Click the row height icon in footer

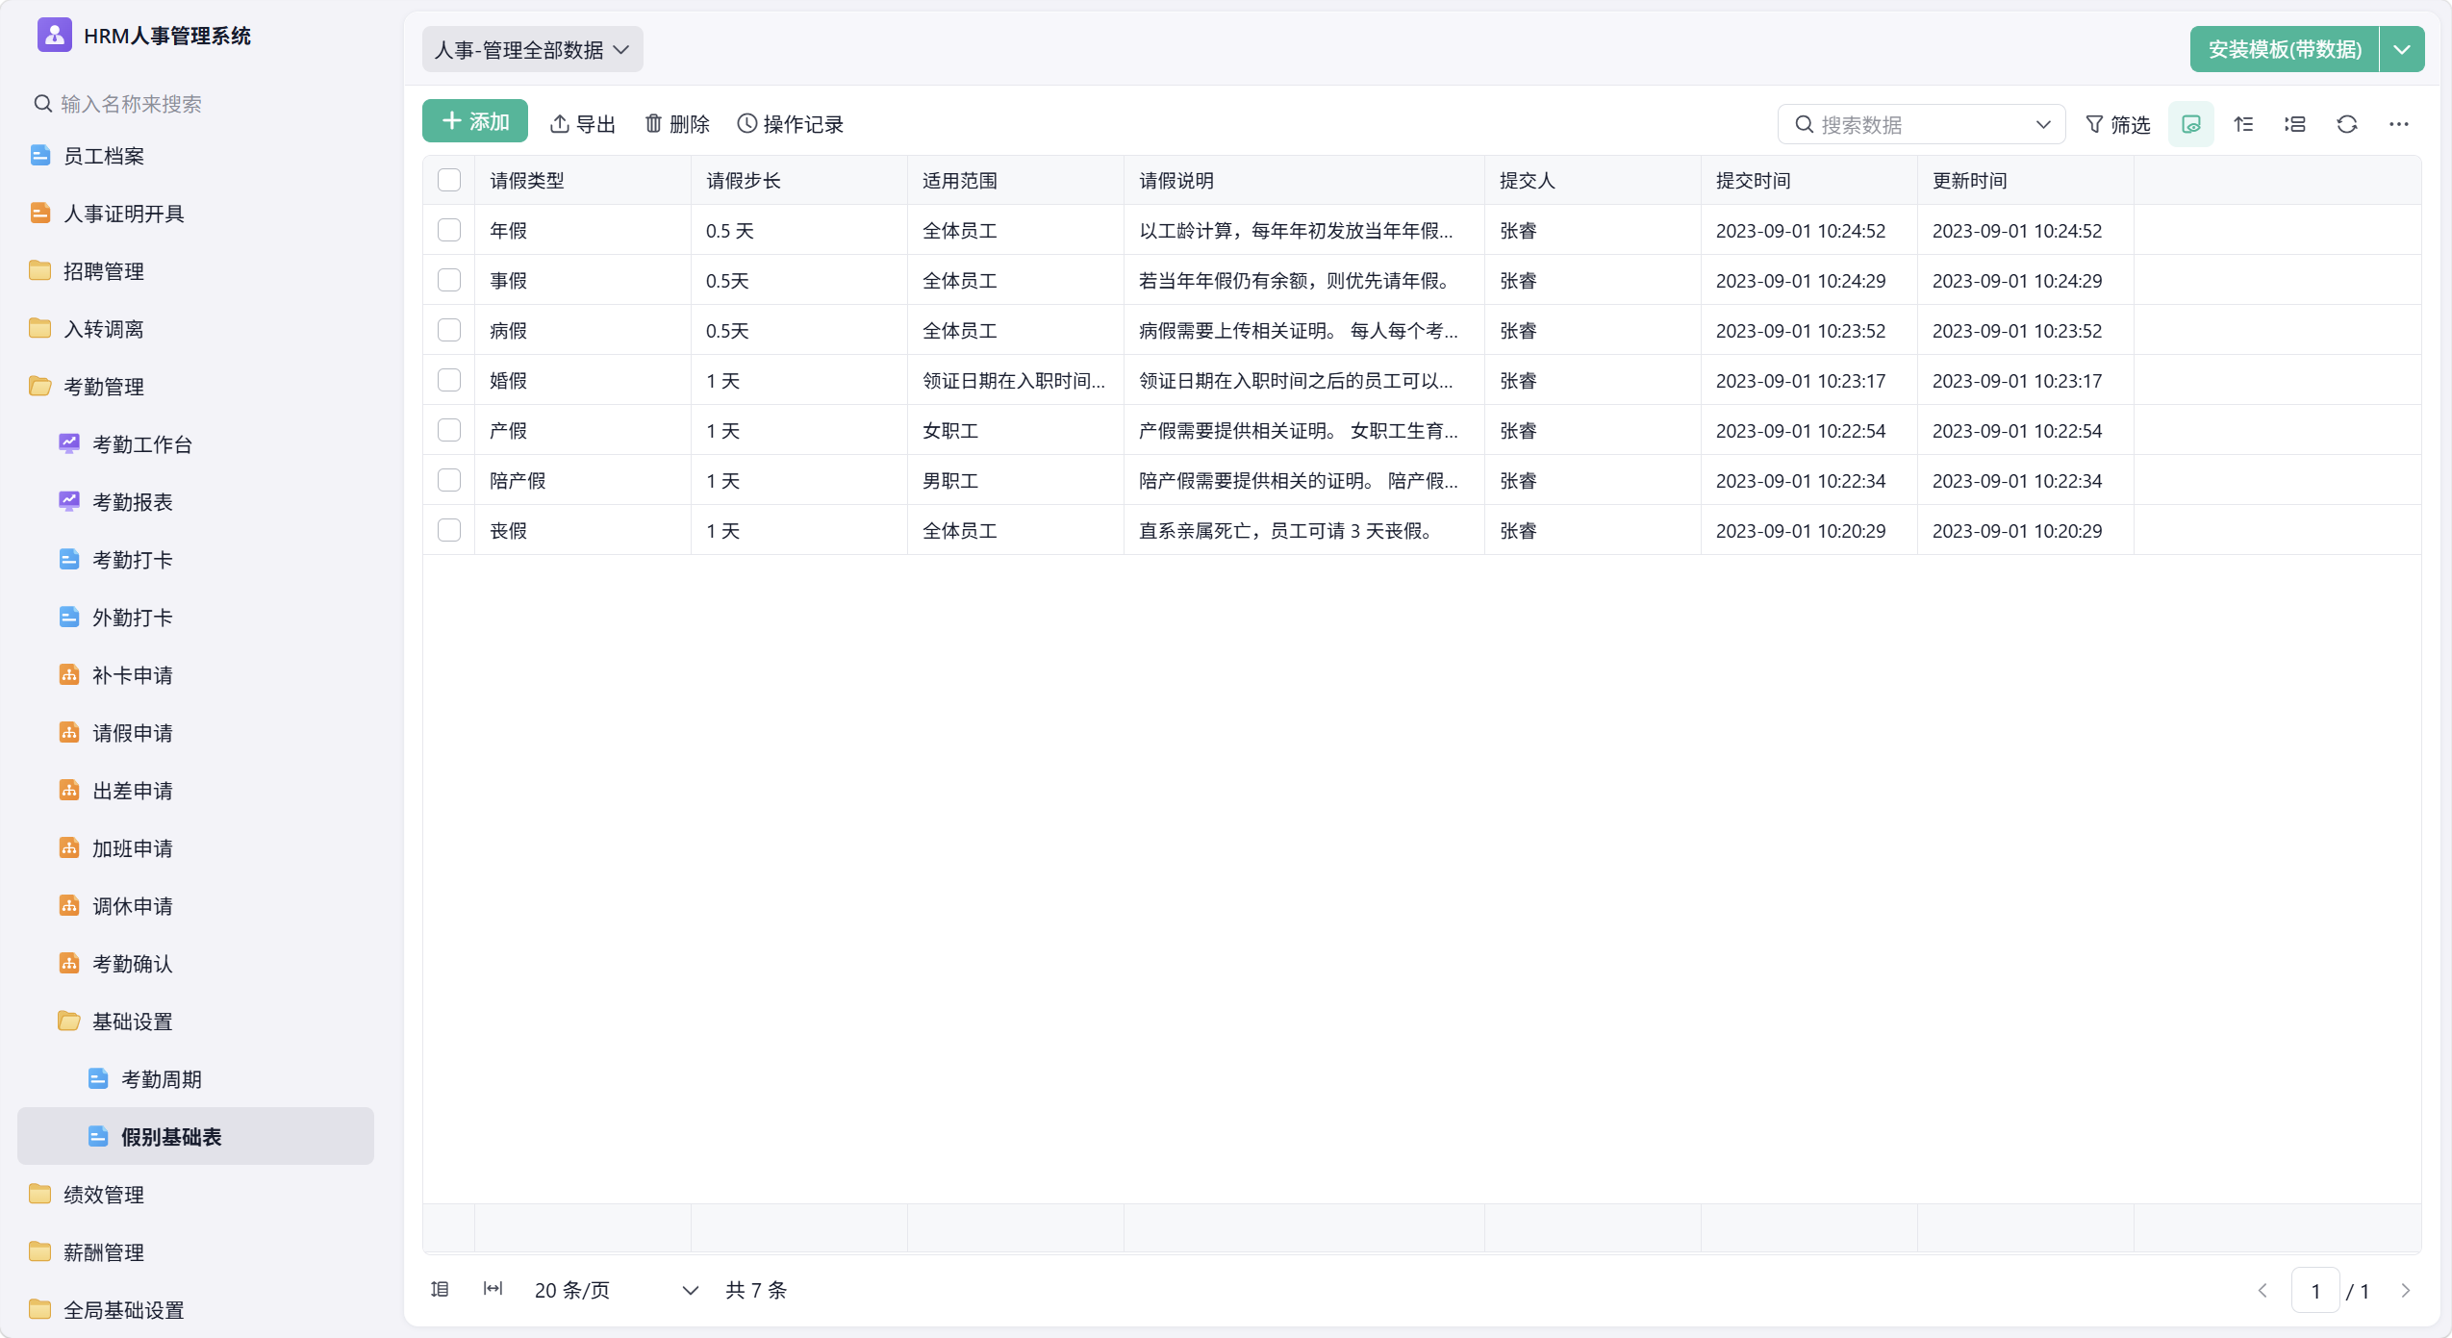coord(441,1289)
